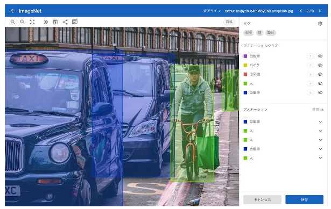Click the zoom in magnifier icon
331x209 pixels.
[x=13, y=22]
